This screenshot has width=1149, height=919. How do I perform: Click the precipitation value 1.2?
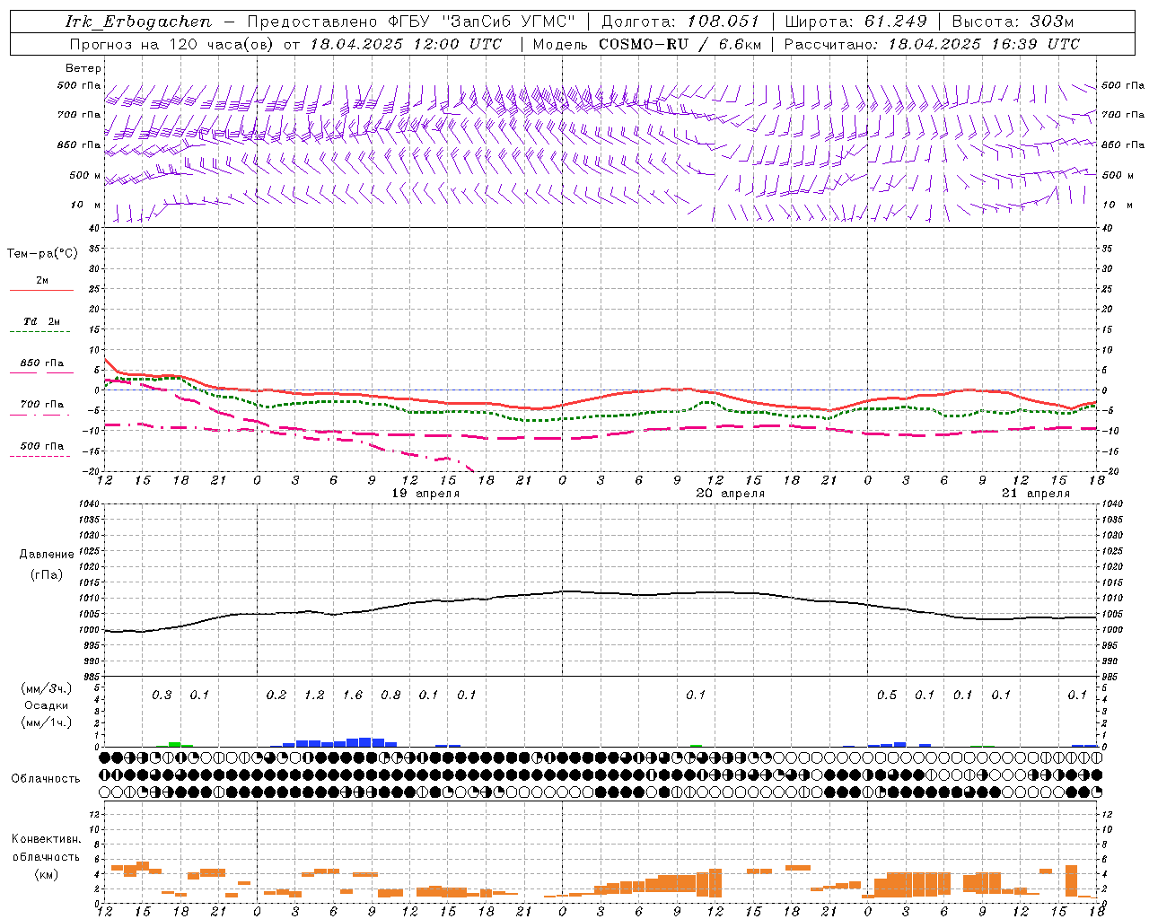click(314, 695)
